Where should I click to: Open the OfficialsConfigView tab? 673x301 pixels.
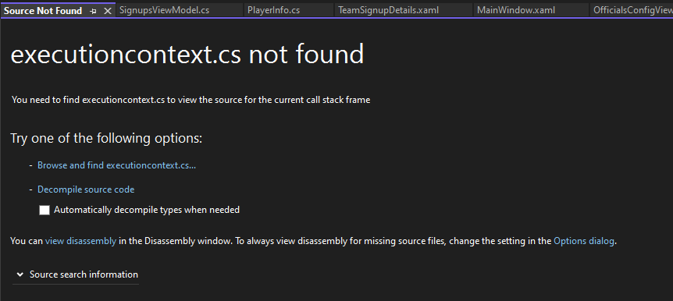(x=631, y=10)
